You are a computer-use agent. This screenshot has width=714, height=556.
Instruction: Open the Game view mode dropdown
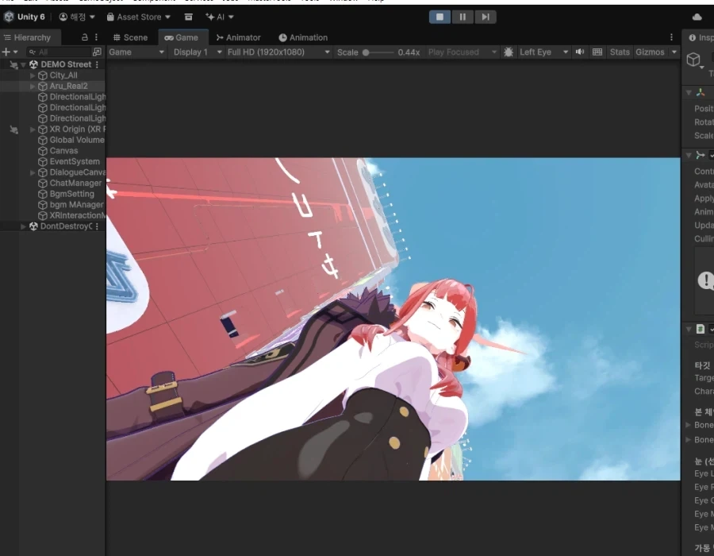[x=136, y=52]
